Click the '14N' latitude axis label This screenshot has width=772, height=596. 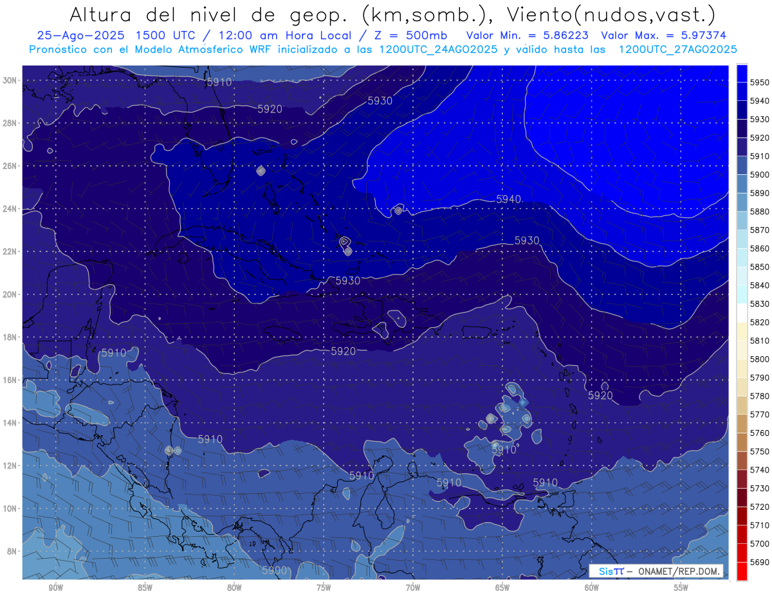(x=9, y=423)
